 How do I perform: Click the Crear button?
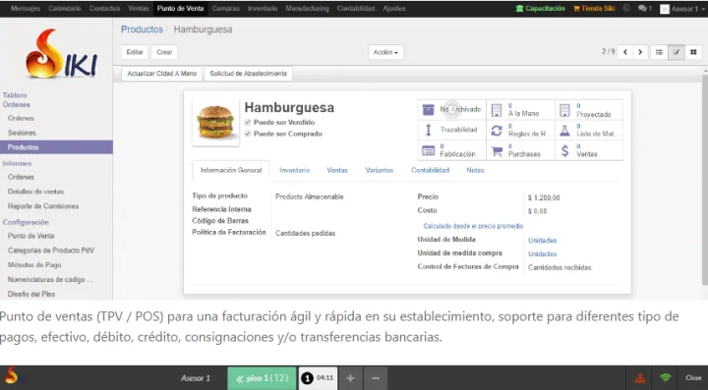tap(164, 52)
